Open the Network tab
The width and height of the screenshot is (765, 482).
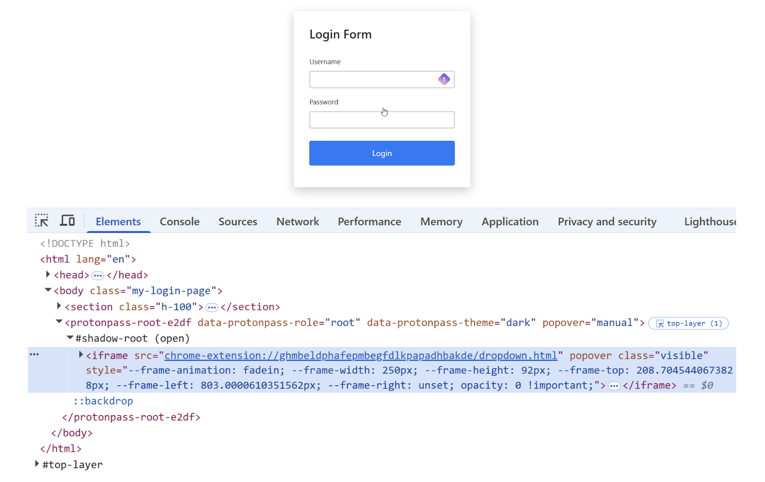[x=297, y=222]
